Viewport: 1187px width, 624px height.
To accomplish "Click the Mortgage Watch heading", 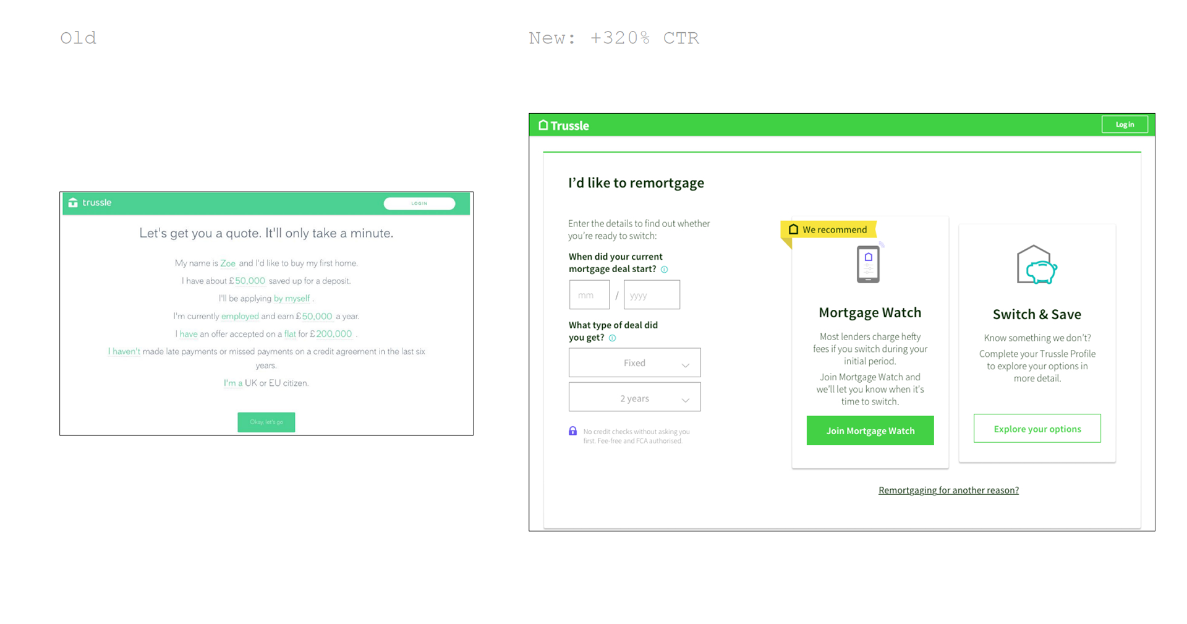I will coord(870,313).
